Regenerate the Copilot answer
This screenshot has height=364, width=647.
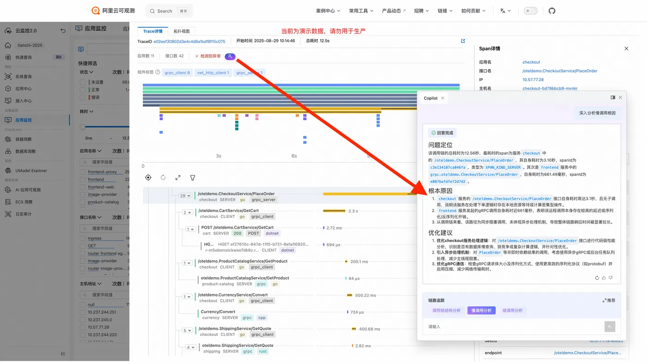tap(597, 278)
